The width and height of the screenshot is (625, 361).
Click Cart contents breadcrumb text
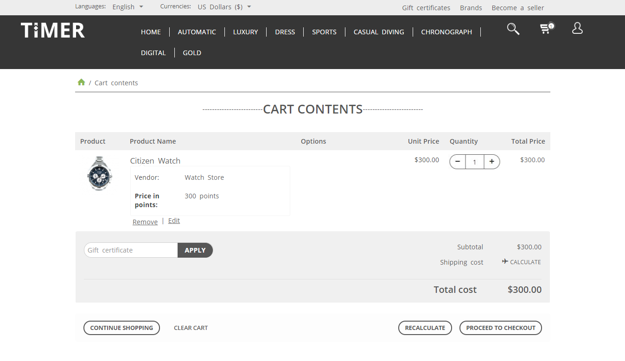click(116, 83)
